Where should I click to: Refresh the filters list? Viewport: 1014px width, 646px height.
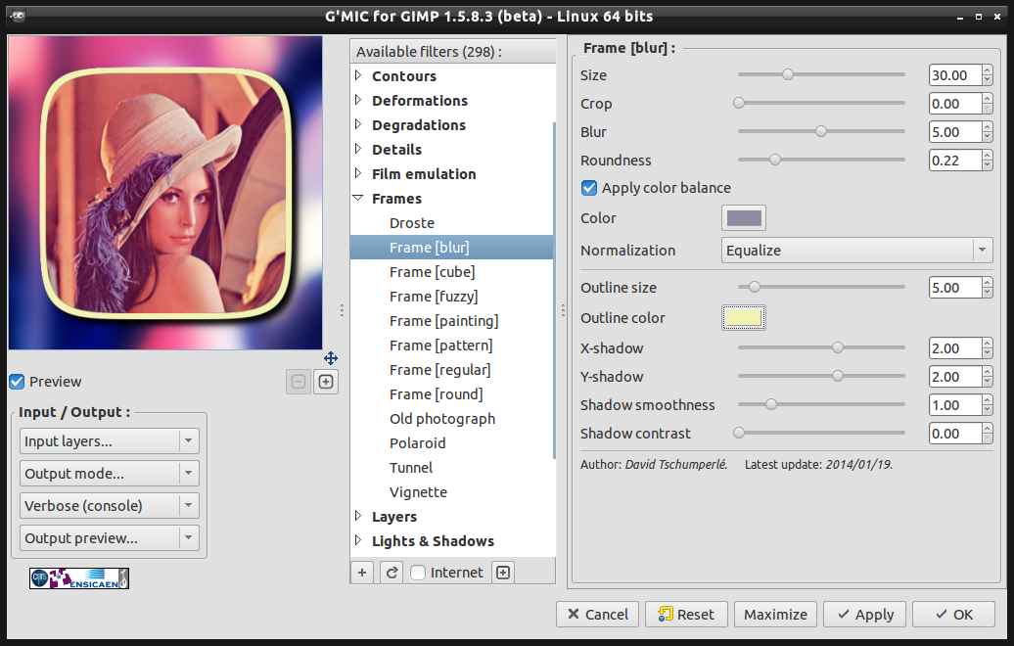point(392,573)
